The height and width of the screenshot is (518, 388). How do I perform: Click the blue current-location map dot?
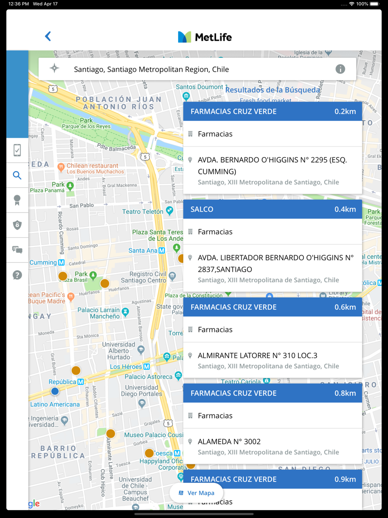[55, 391]
